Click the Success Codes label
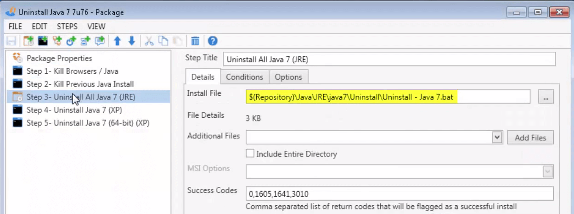 click(x=212, y=190)
